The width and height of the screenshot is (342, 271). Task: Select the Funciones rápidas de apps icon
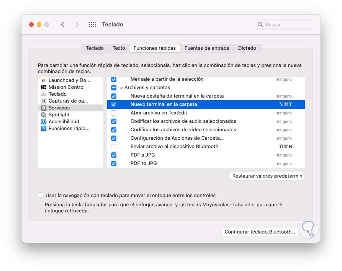coord(44,129)
